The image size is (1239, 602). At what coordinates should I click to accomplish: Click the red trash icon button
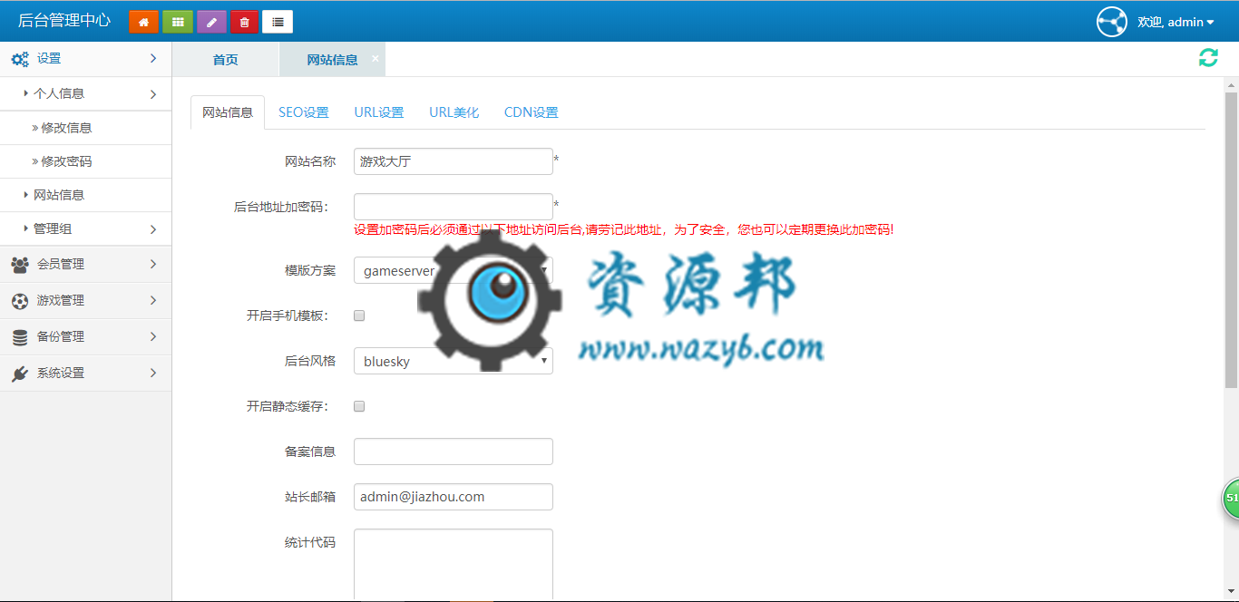[x=244, y=22]
